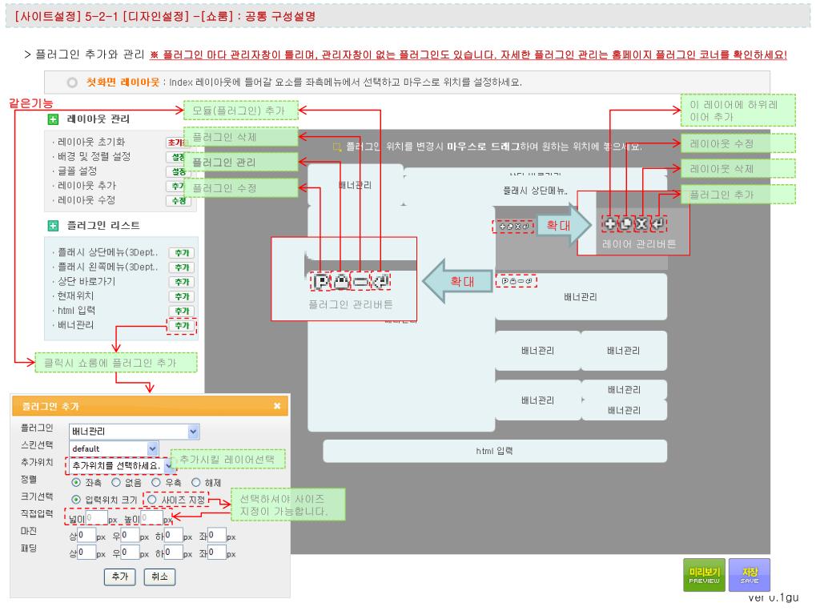Click 취소 button in plugin dialog
The height and width of the screenshot is (615, 820).
(x=159, y=577)
